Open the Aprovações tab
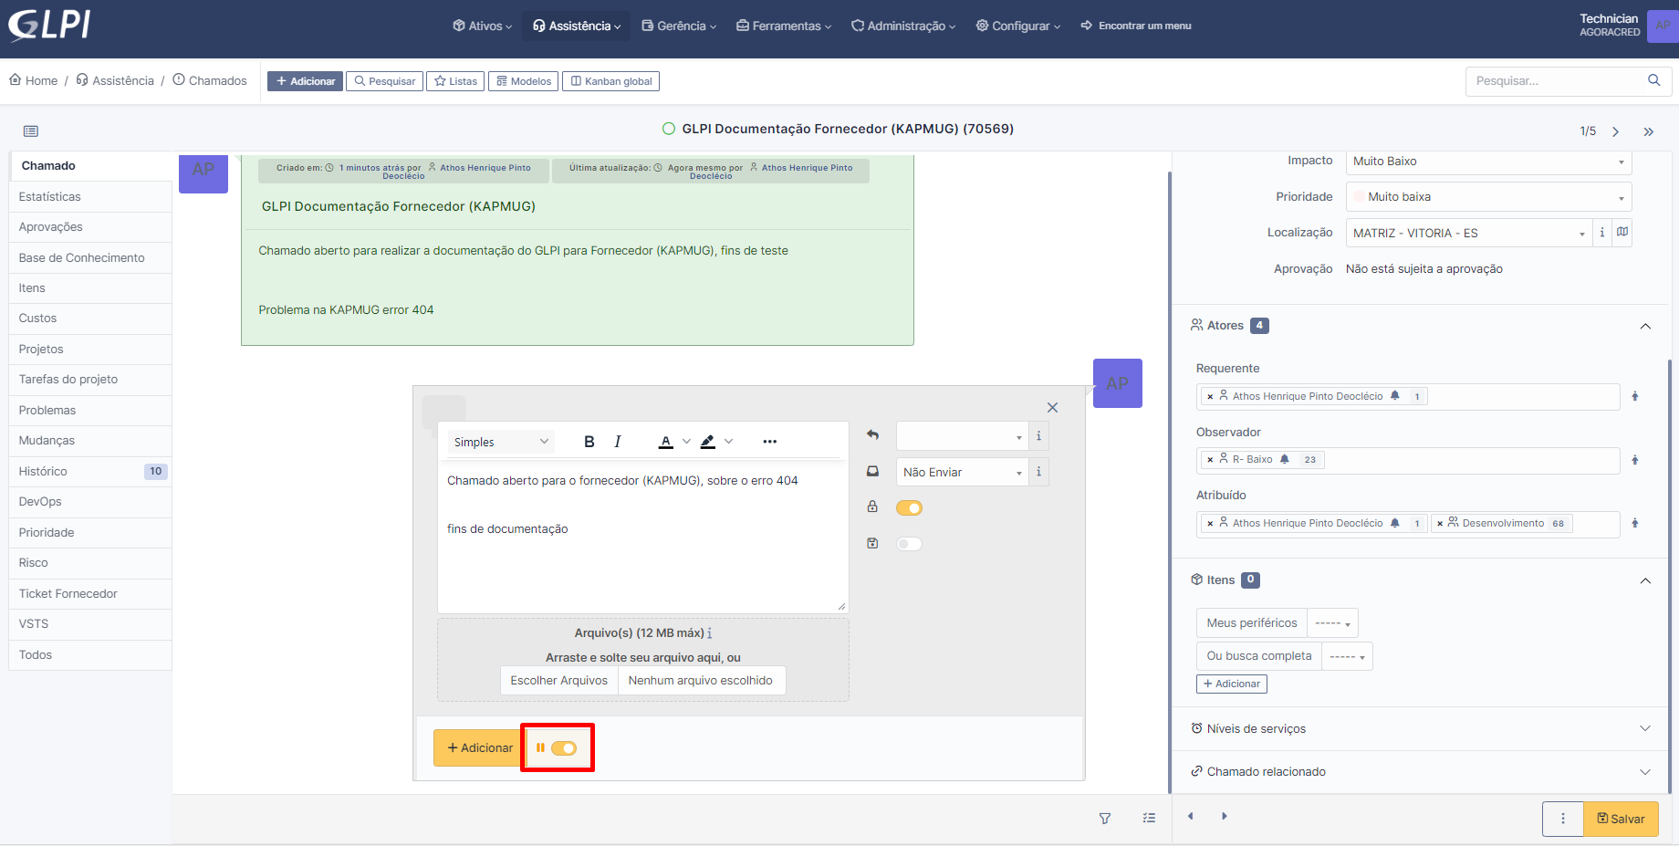 [x=90, y=227]
